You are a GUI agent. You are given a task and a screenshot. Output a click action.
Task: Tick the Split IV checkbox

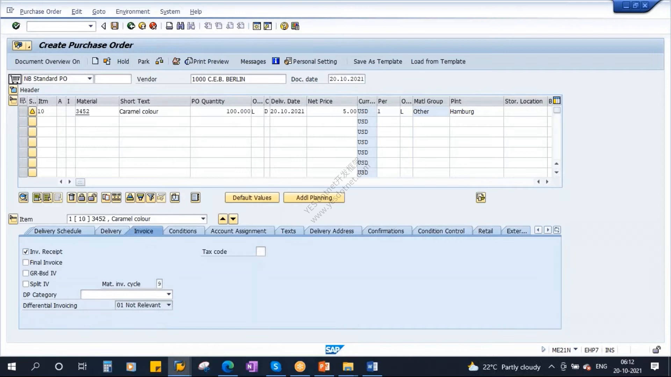tap(26, 284)
